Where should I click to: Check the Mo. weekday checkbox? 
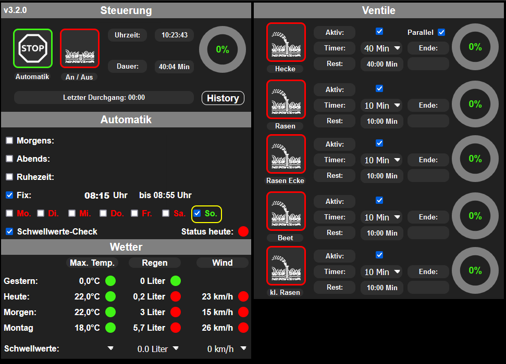pos(9,213)
